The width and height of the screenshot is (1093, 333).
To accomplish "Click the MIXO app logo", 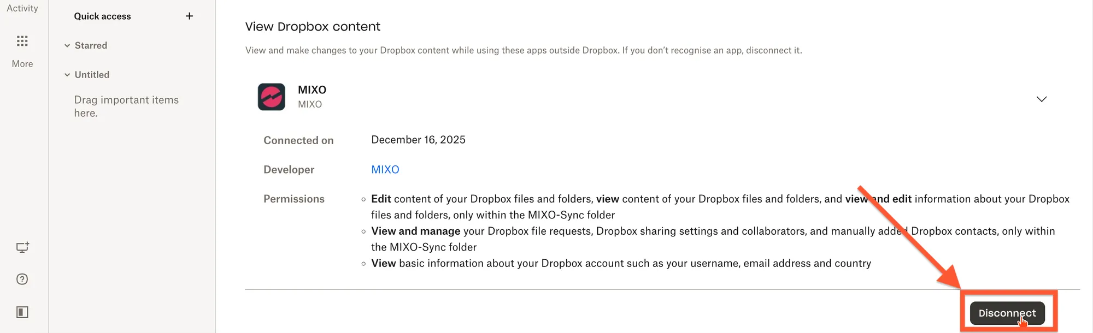I will (272, 97).
